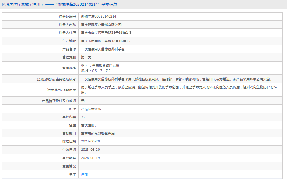287x181 pixels.
Task: Click the document icon beside the page title
Action: [x=3, y=4]
